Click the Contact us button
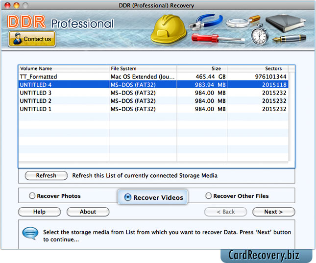 (32, 39)
